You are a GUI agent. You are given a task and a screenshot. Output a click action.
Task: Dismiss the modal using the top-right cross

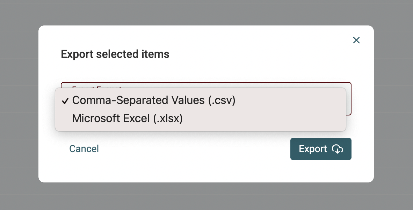pos(356,40)
